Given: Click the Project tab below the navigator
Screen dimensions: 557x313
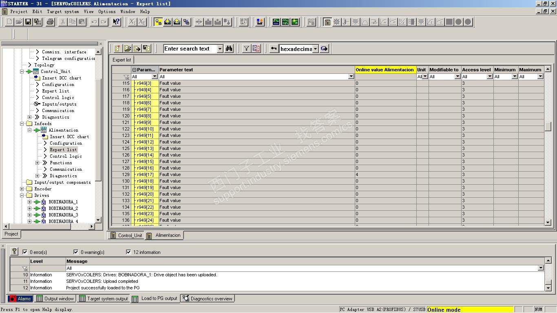Looking at the screenshot, I should [11, 234].
